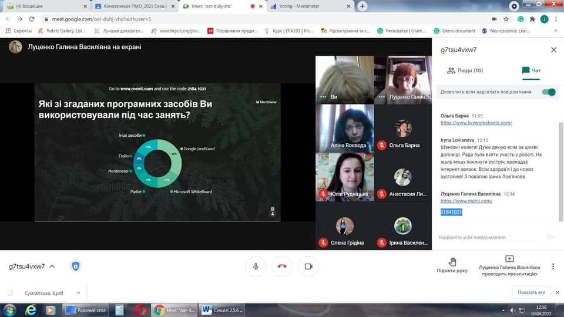Switch to the Чат tab
Image resolution: width=564 pixels, height=317 pixels.
click(531, 70)
